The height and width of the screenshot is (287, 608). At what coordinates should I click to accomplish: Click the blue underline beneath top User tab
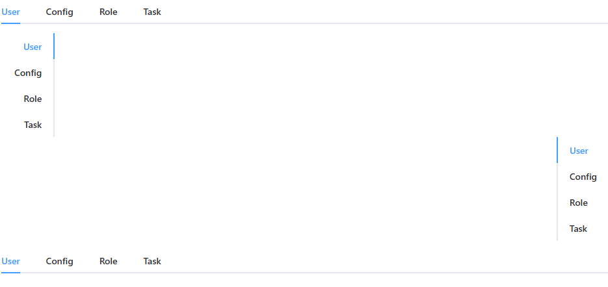pos(11,23)
